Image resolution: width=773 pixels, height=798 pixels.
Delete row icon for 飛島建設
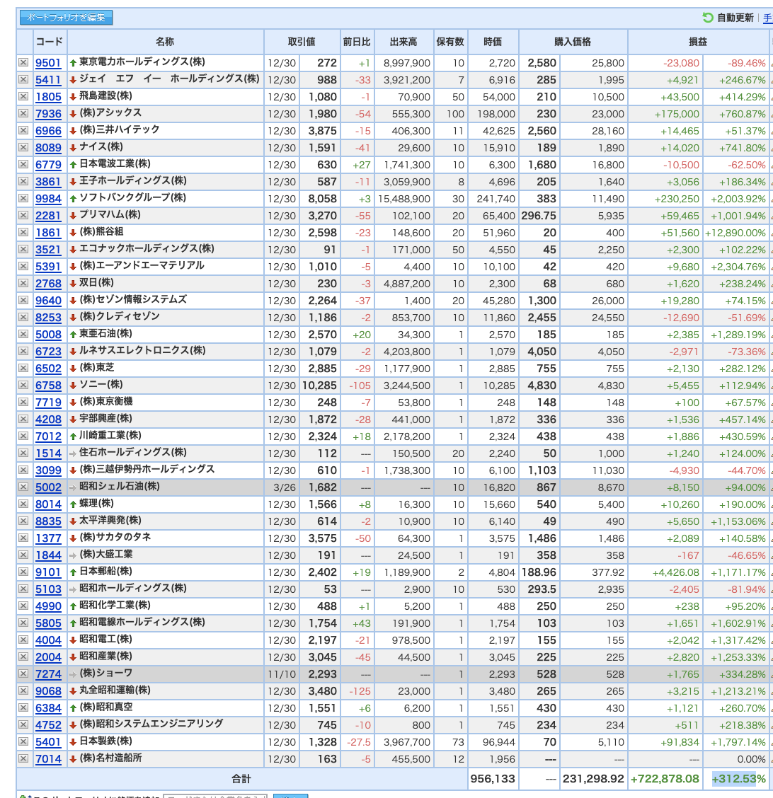tap(23, 96)
